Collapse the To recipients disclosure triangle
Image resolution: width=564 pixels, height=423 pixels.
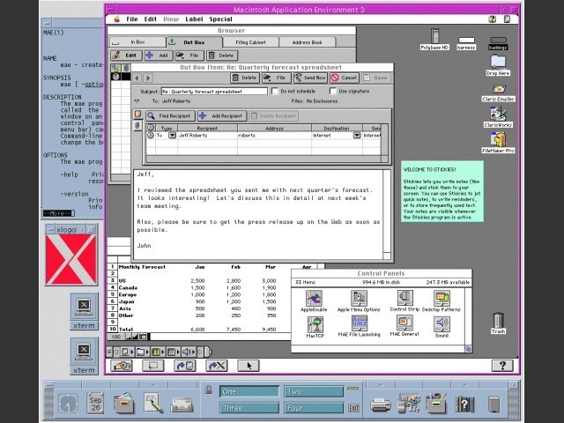[137, 101]
